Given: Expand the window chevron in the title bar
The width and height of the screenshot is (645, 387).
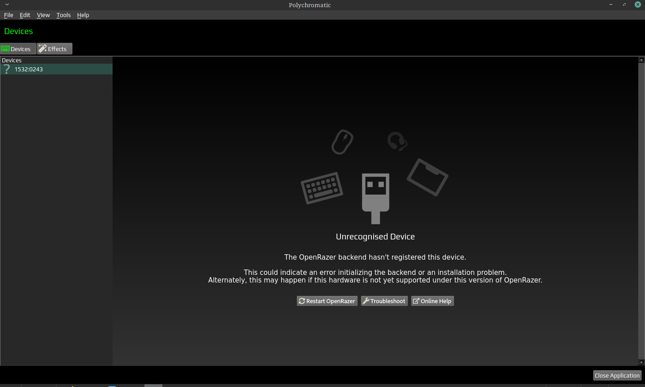Looking at the screenshot, I should pyautogui.click(x=7, y=4).
